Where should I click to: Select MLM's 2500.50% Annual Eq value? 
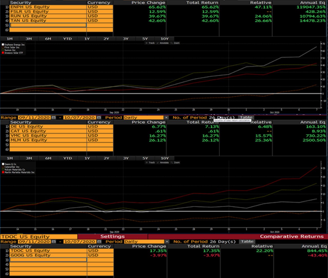click(314, 140)
